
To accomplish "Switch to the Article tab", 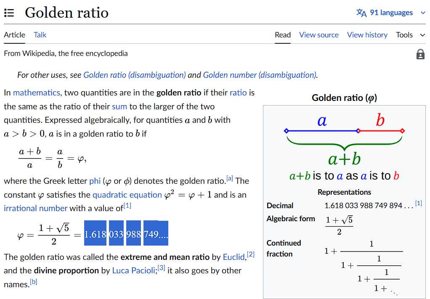I will (14, 35).
